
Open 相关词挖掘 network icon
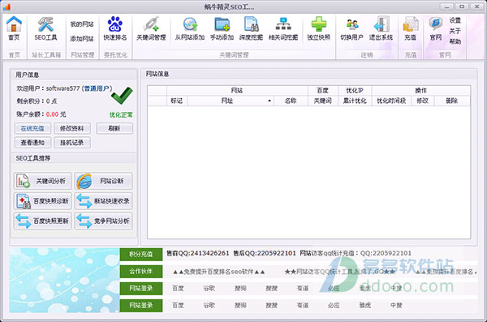tap(283, 28)
